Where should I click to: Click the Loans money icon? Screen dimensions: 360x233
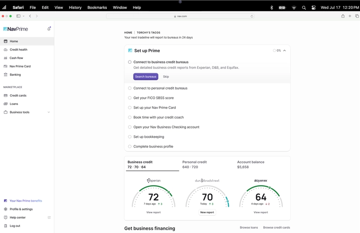click(x=6, y=104)
